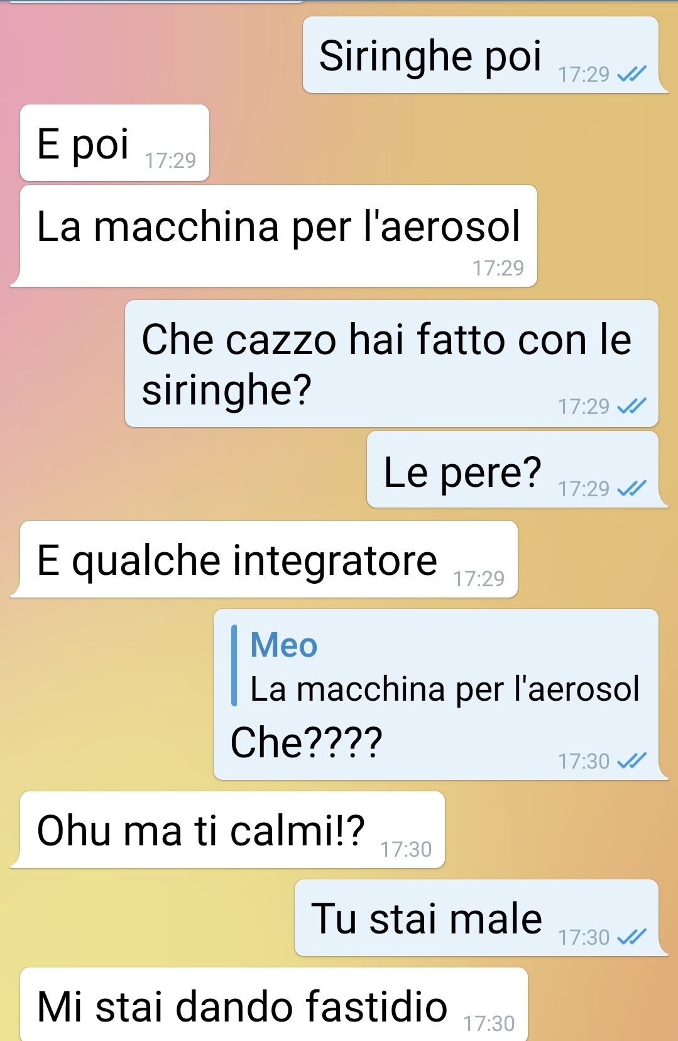Select the 'E poi' message bubble

point(114,143)
